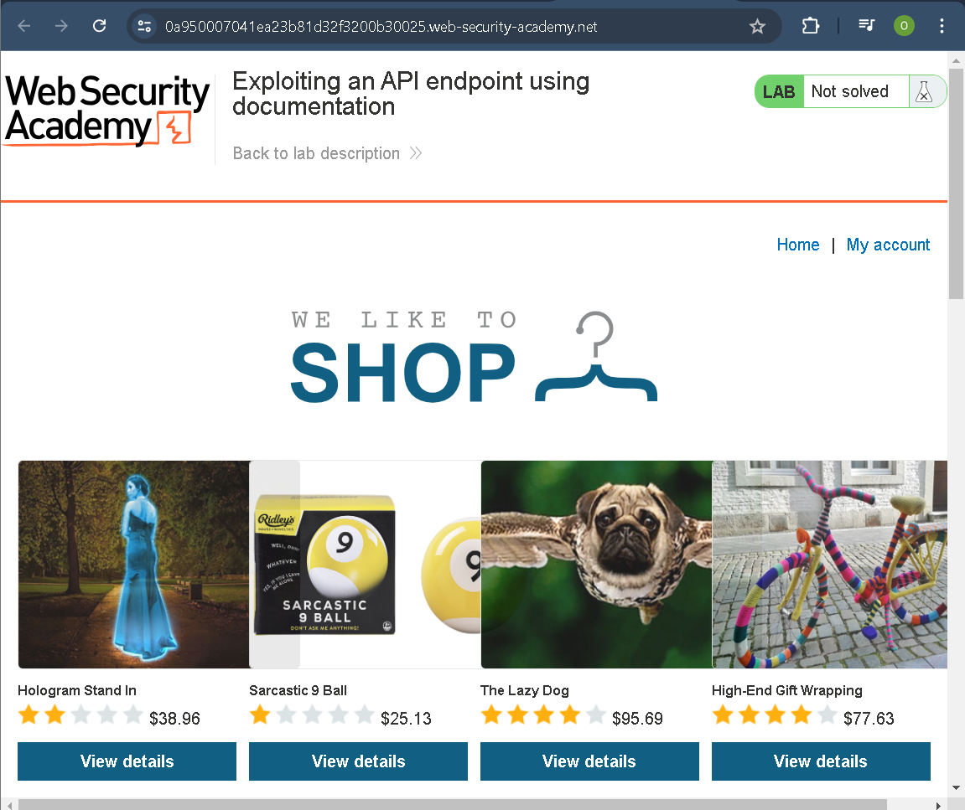Open the browser extensions puzzle icon
Image resolution: width=965 pixels, height=810 pixels.
click(x=810, y=26)
